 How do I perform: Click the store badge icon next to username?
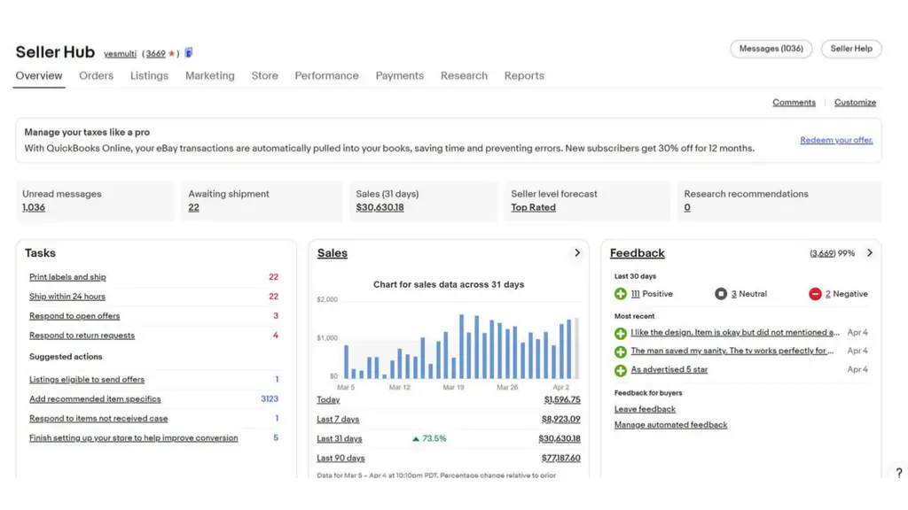[189, 52]
